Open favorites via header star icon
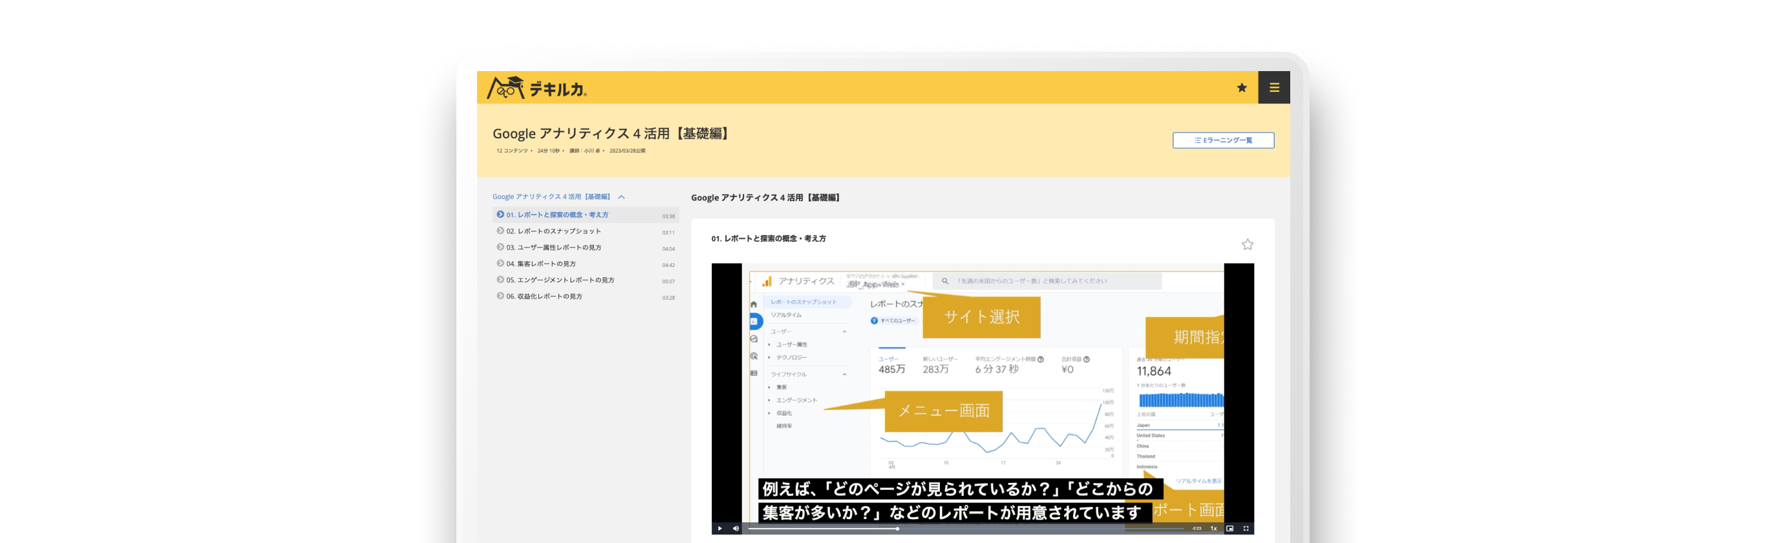The image size is (1766, 543). point(1242,88)
